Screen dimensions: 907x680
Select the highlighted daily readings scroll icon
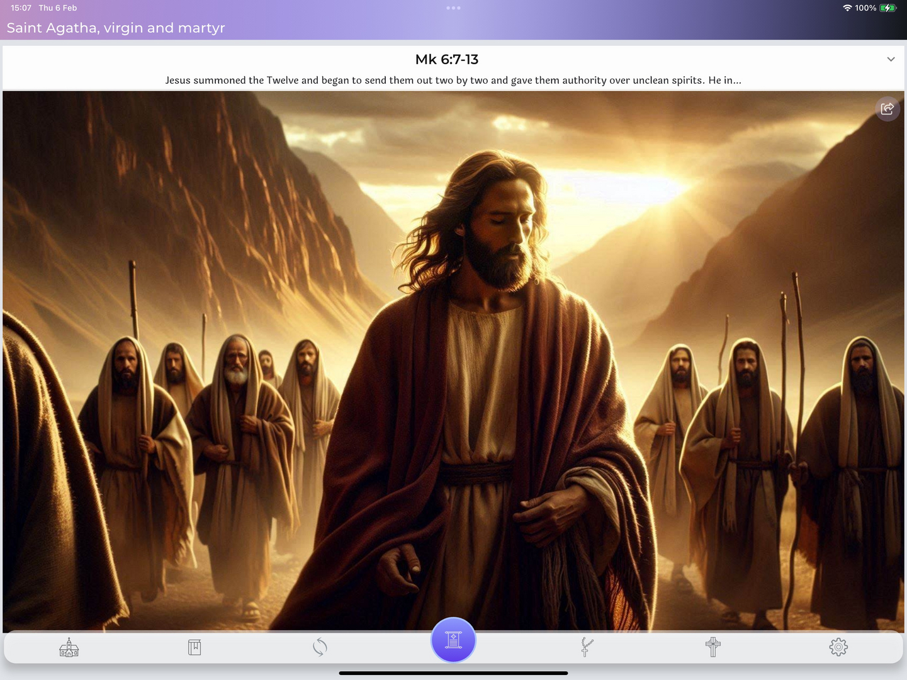click(x=453, y=640)
